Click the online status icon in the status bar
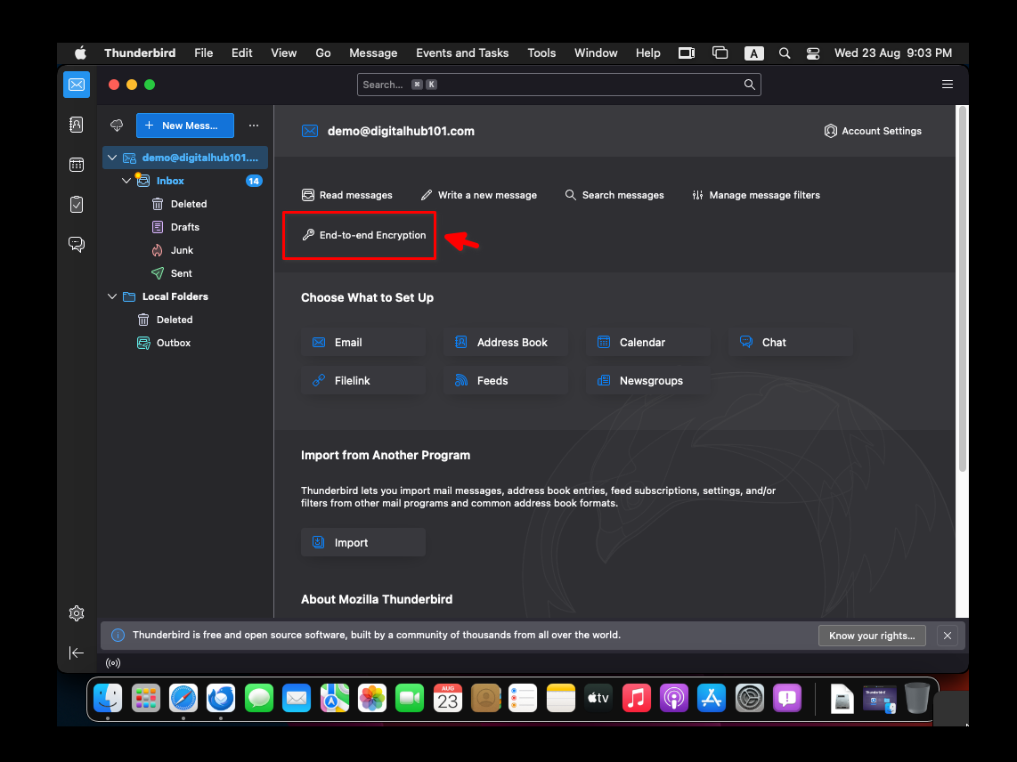1017x762 pixels. pos(113,663)
